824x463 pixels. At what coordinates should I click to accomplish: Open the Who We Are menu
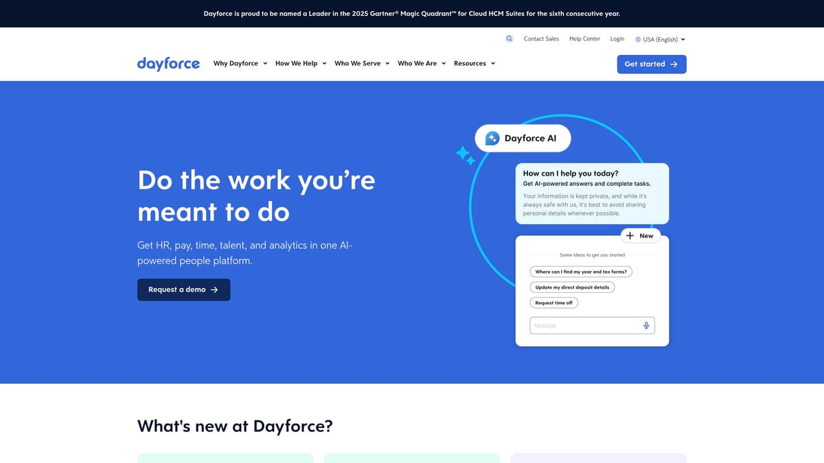421,64
